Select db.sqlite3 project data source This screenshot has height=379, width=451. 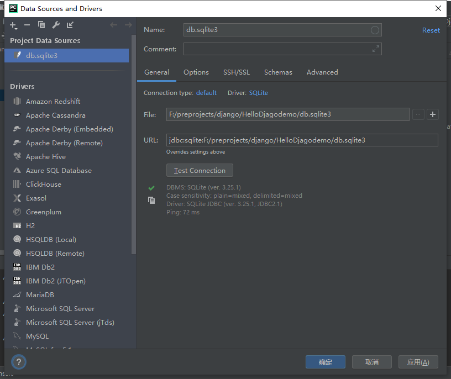pos(66,55)
